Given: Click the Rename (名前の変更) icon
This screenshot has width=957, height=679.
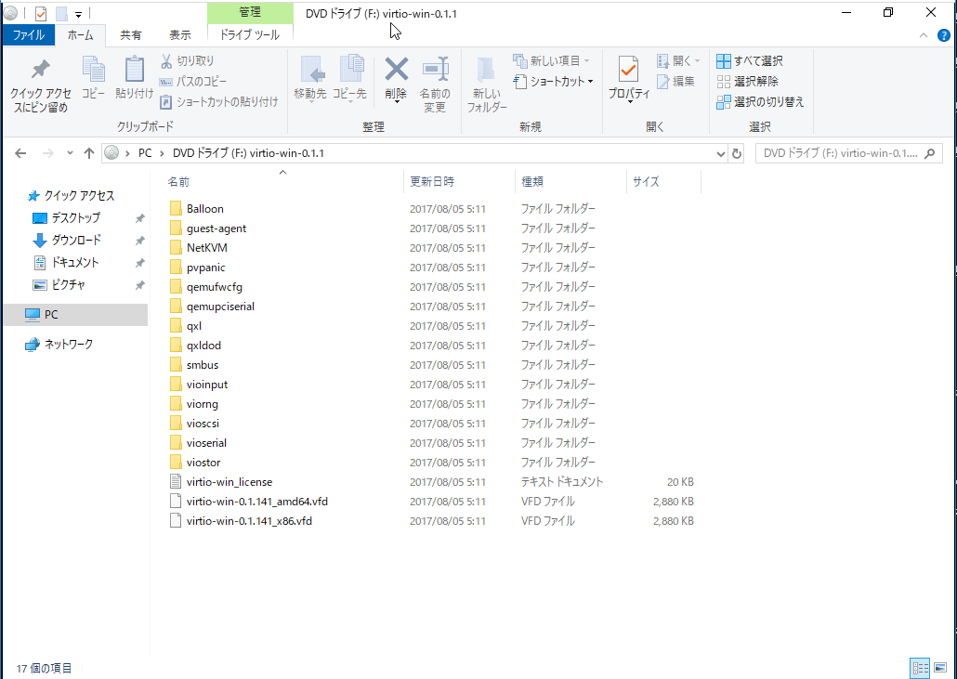Looking at the screenshot, I should click(435, 69).
